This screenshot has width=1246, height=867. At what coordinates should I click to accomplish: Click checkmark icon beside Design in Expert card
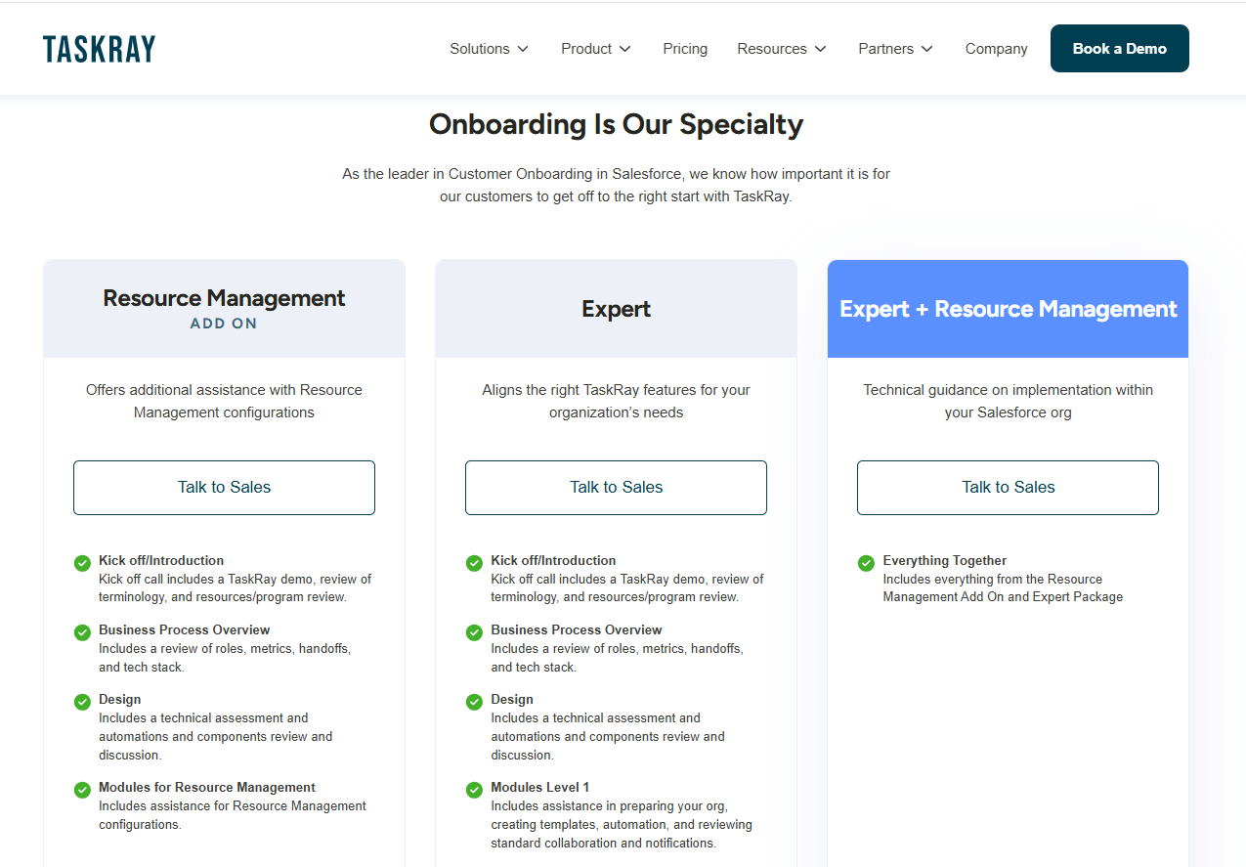click(x=474, y=702)
